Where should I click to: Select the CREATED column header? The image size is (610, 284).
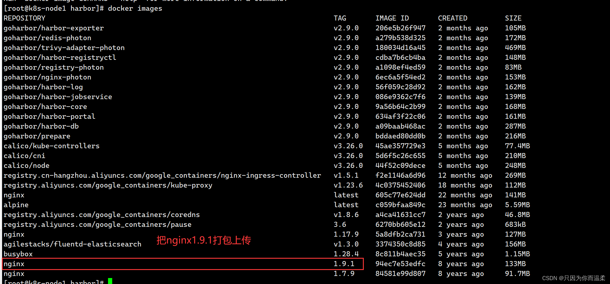click(x=453, y=18)
